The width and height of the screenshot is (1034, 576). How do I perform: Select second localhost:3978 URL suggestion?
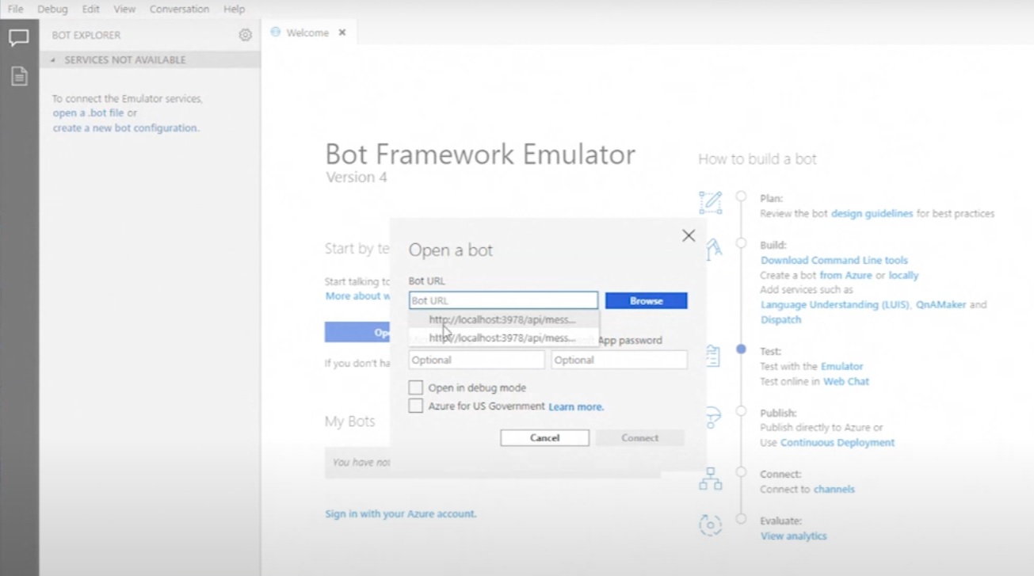click(504, 338)
